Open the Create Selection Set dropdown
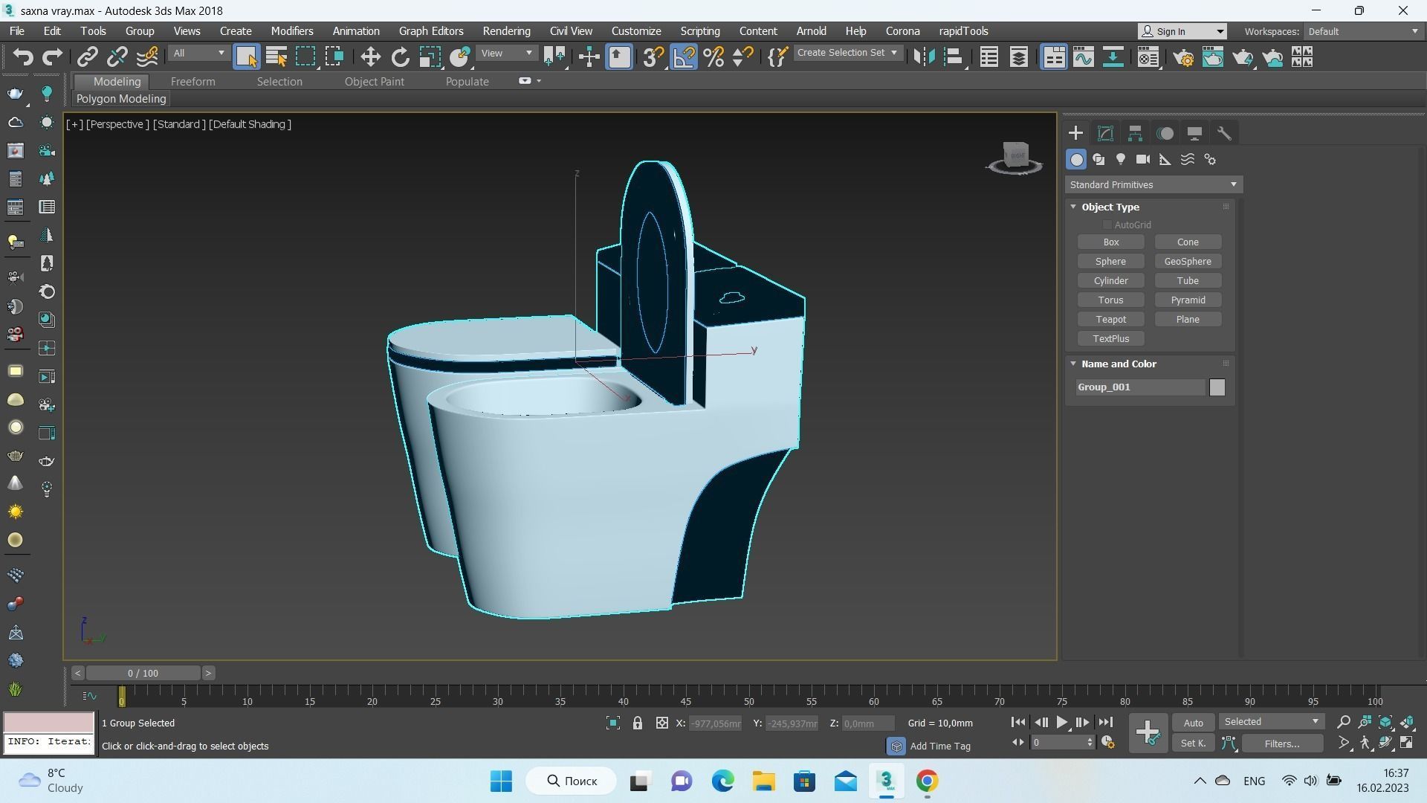Viewport: 1427px width, 803px height. (847, 53)
